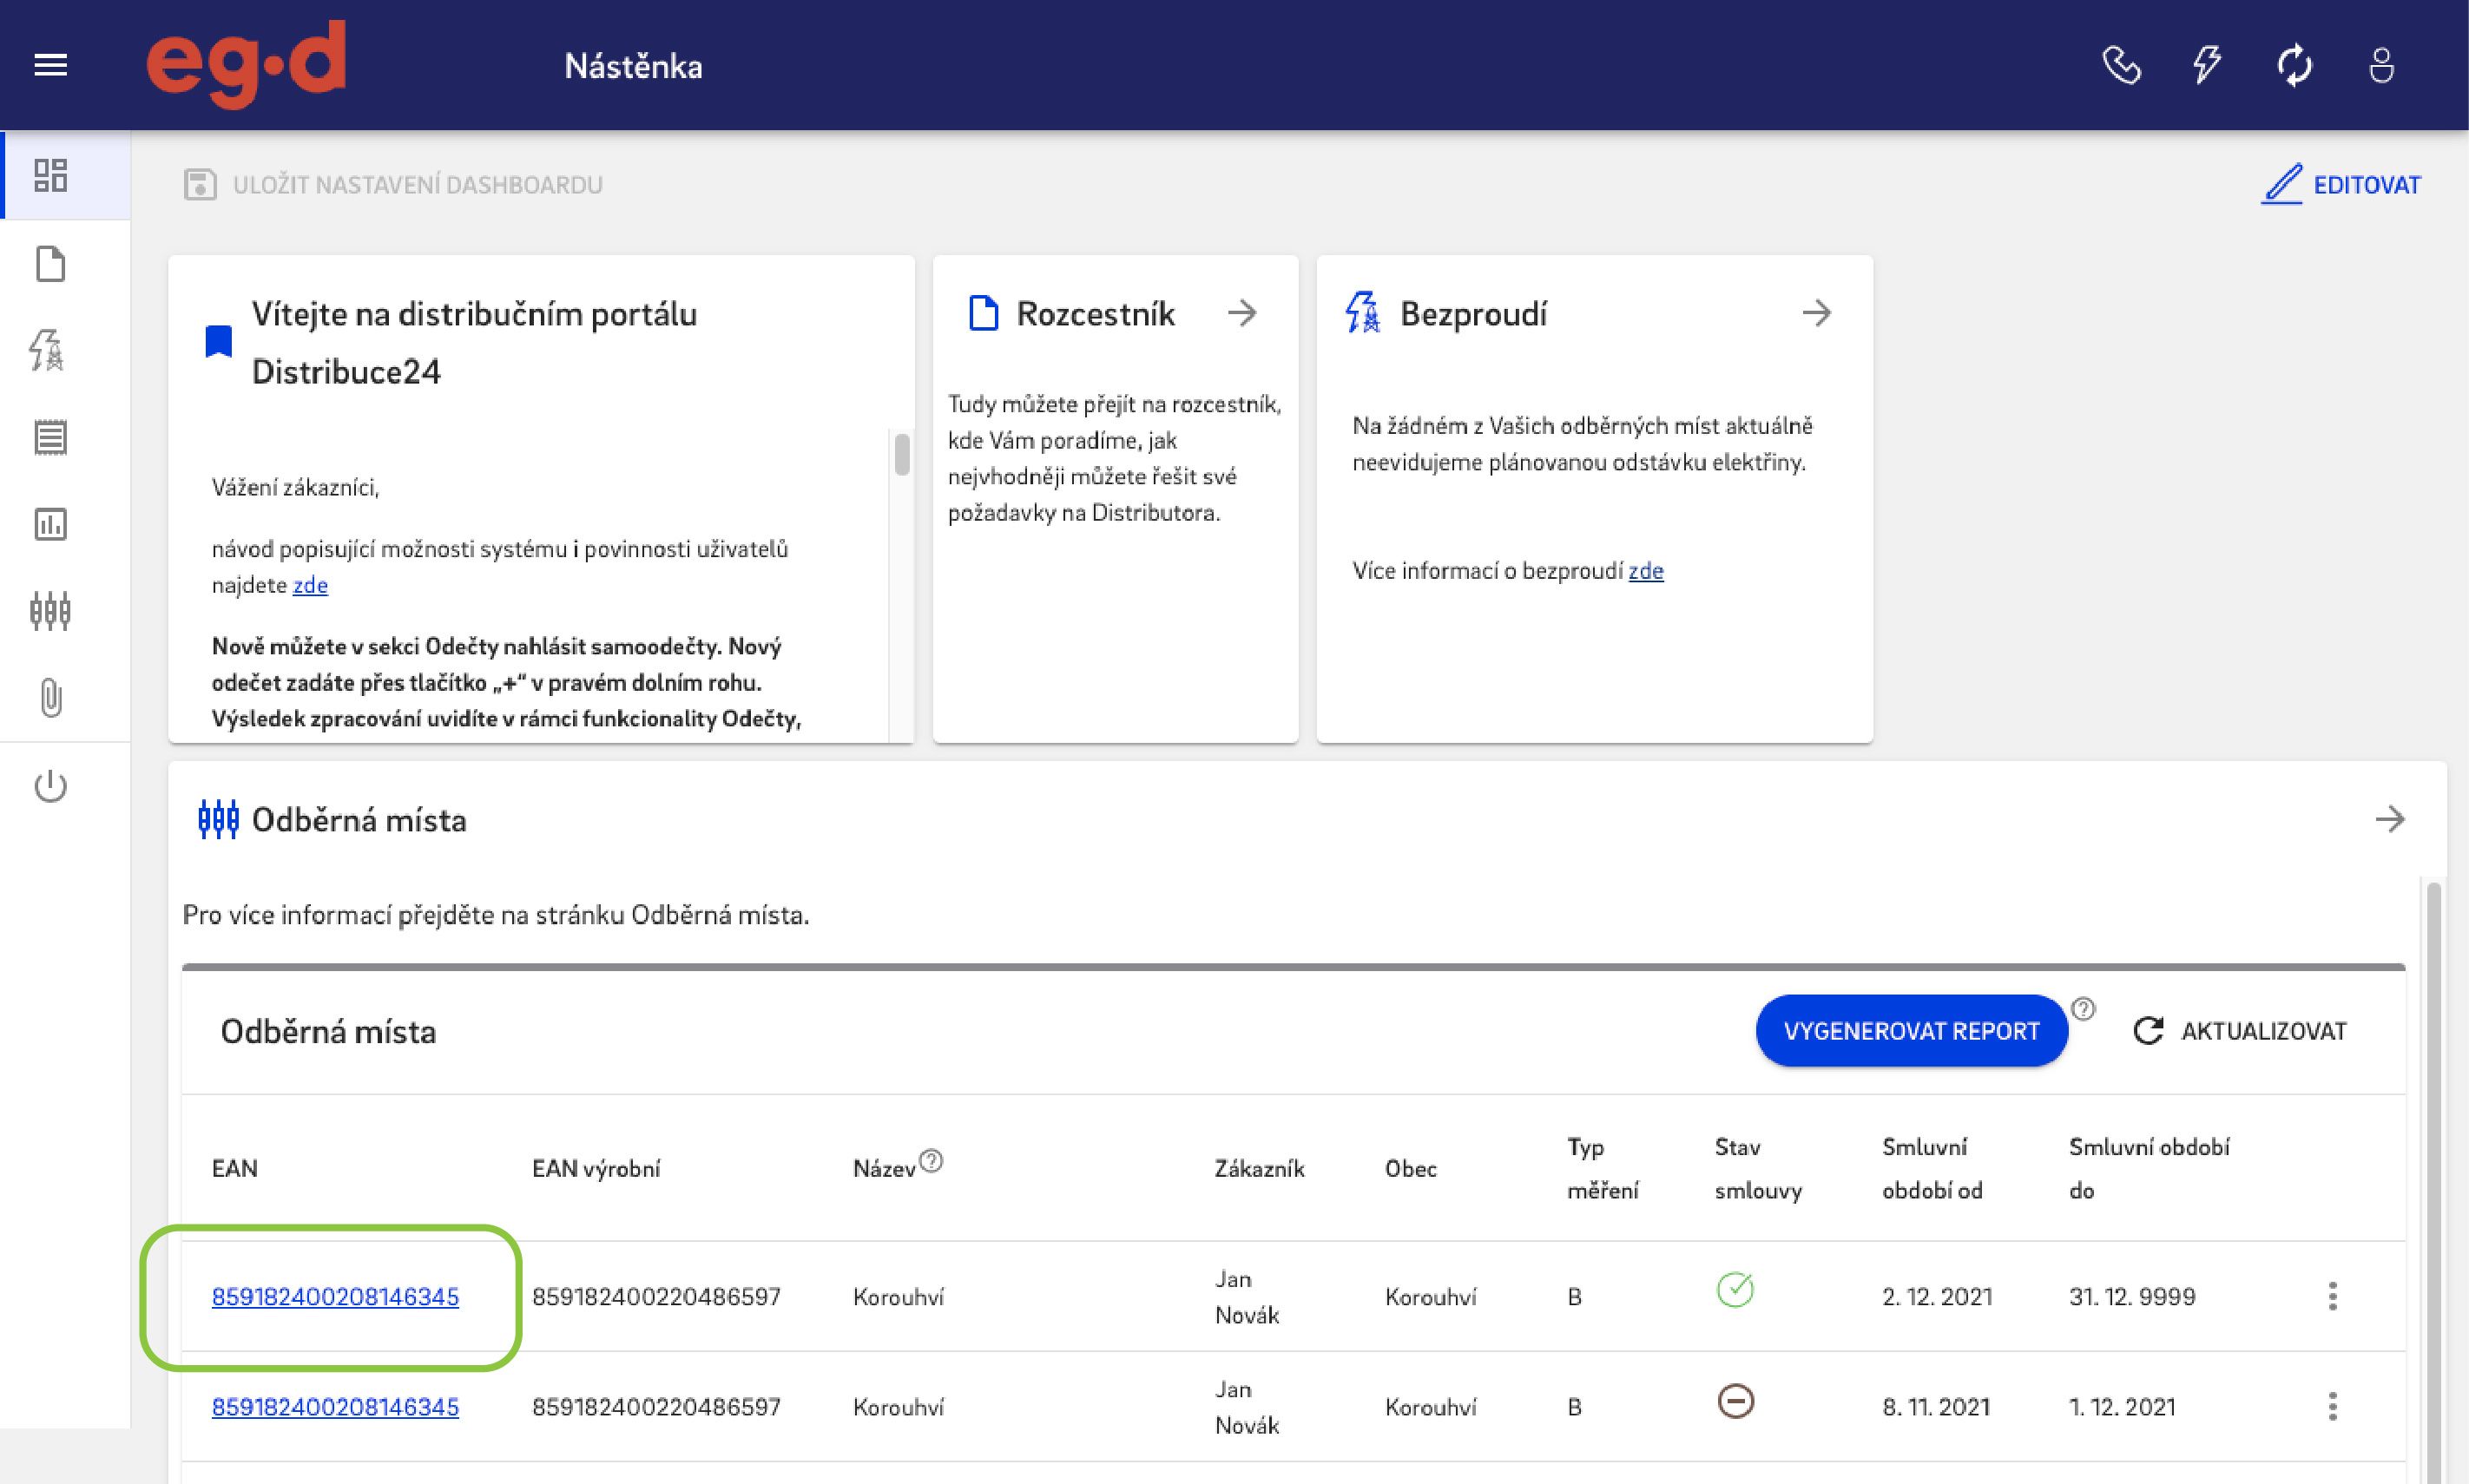Screen dimensions: 2469x1484
Task: Open phone contact icon in header
Action: [x=2121, y=66]
